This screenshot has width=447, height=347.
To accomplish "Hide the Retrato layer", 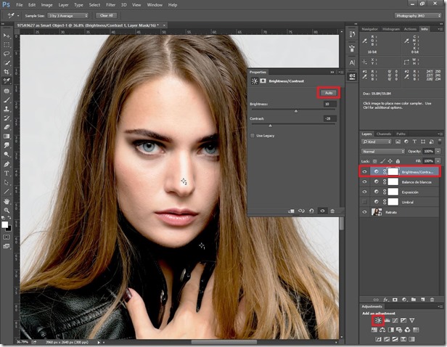I will click(364, 212).
